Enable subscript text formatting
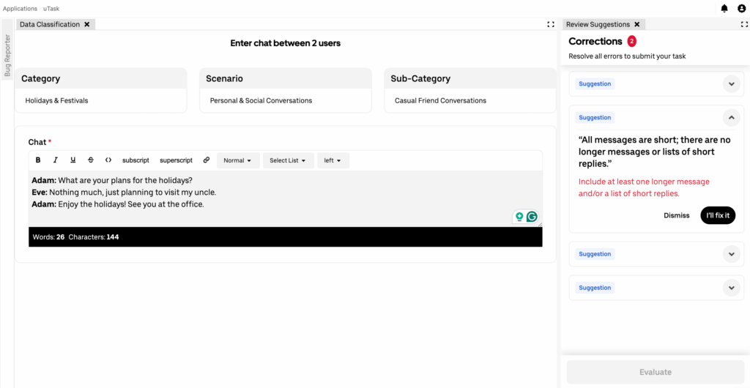Screen dimensions: 750x388 [x=135, y=160]
